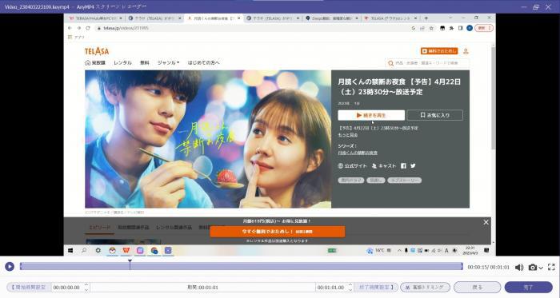The image size is (560, 298).
Task: Click the trim handle at the timeline end
Action: (x=462, y=266)
